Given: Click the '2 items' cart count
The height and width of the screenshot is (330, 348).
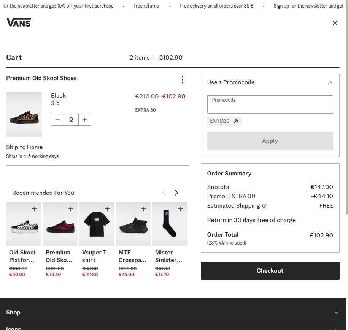Looking at the screenshot, I should [x=139, y=58].
